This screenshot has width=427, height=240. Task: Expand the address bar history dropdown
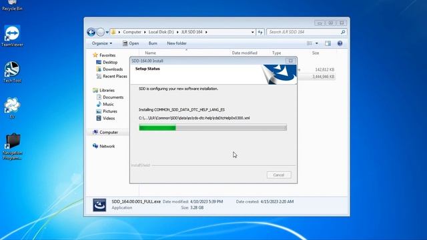[x=252, y=32]
